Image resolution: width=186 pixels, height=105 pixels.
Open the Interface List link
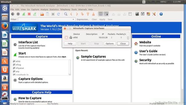pos(28,42)
